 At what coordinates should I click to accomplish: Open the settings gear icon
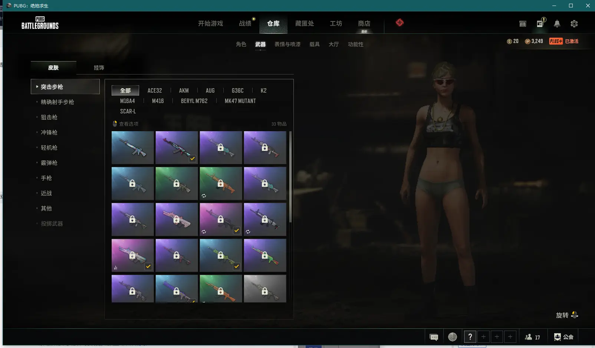[574, 24]
